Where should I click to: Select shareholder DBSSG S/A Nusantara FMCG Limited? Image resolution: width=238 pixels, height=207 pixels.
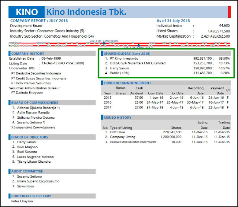[138, 63]
